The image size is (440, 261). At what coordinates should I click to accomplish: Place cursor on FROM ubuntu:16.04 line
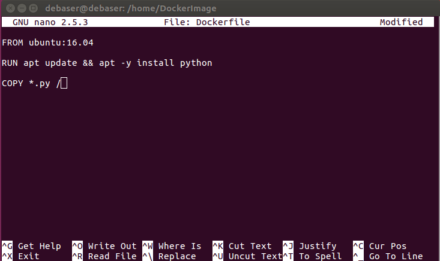pyautogui.click(x=48, y=43)
